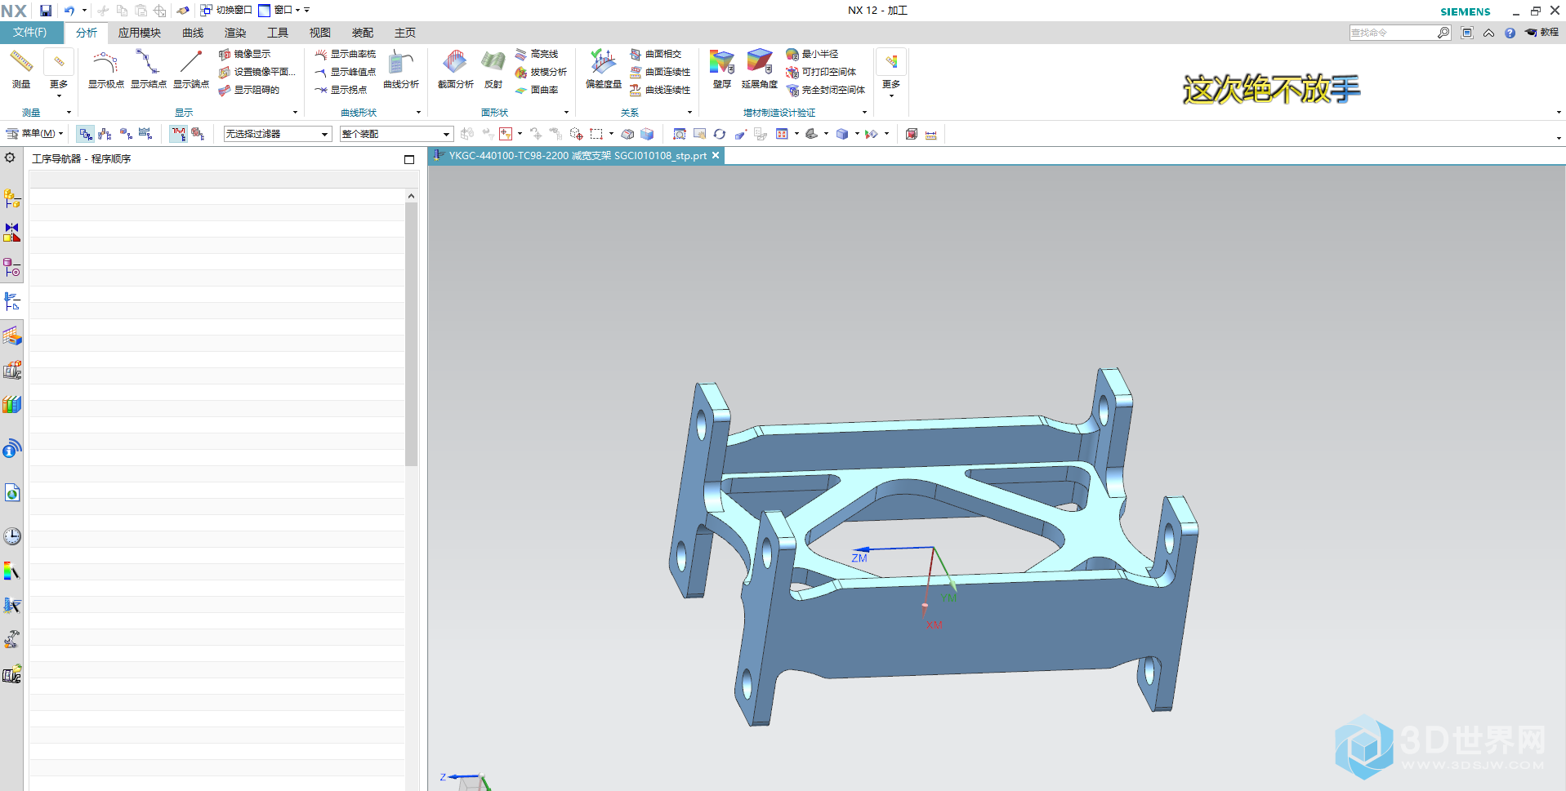Toggle the full screen mode button
The width and height of the screenshot is (1566, 791).
[1467, 33]
